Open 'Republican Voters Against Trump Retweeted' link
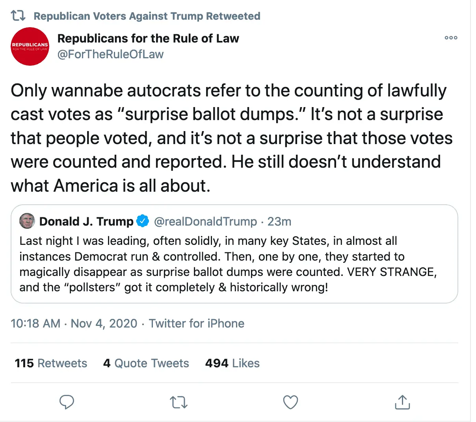This screenshot has width=476, height=422. coord(147,16)
